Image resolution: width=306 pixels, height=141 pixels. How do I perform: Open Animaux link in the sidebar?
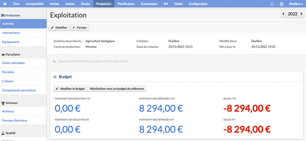click(23, 111)
